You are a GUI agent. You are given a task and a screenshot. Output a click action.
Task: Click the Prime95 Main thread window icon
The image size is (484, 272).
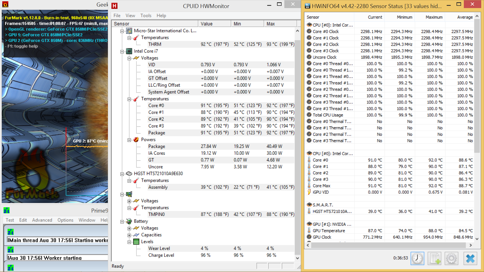tap(11, 232)
